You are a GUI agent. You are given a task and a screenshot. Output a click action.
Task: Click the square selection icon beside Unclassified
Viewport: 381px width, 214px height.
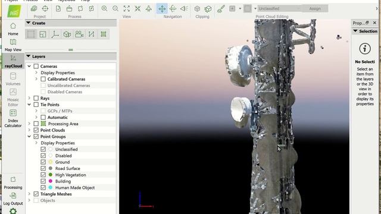[248, 8]
